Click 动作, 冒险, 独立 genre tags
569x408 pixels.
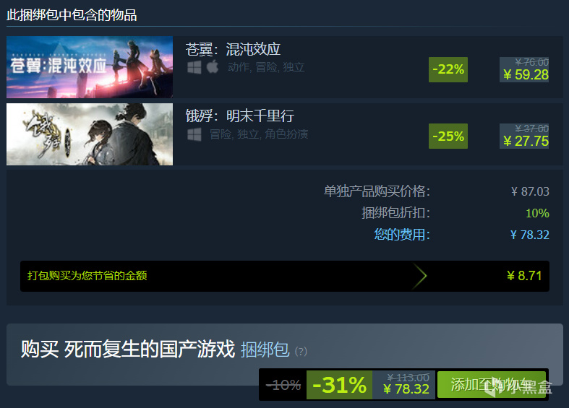click(266, 67)
